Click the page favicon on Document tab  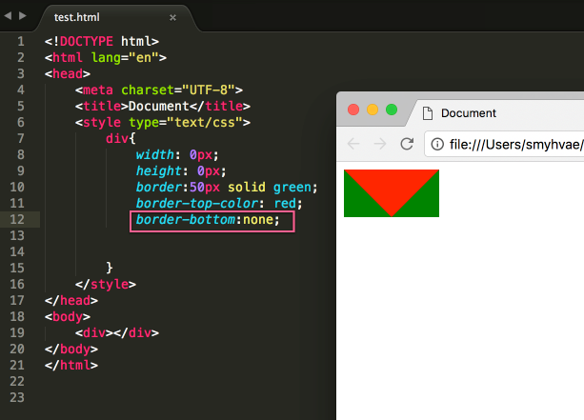[426, 112]
